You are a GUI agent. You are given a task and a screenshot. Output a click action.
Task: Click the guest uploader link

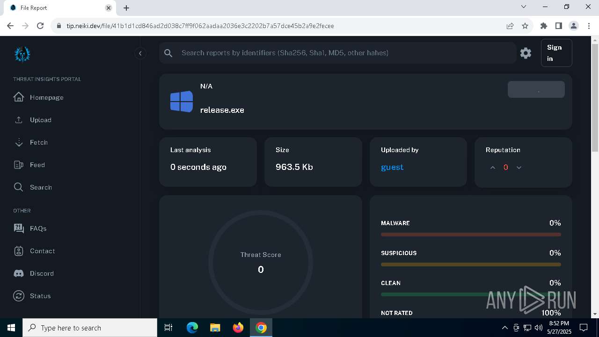click(392, 167)
